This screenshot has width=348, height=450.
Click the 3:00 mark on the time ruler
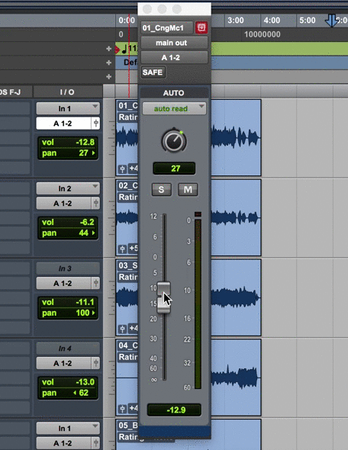(236, 21)
